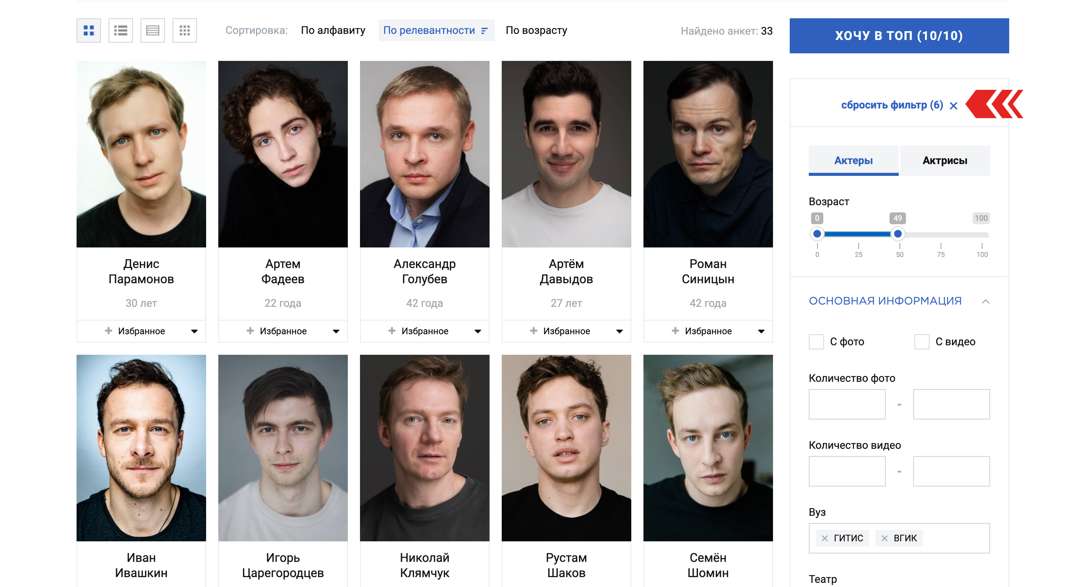The image size is (1085, 587).
Task: Sort results по алфавиту
Action: tap(333, 30)
